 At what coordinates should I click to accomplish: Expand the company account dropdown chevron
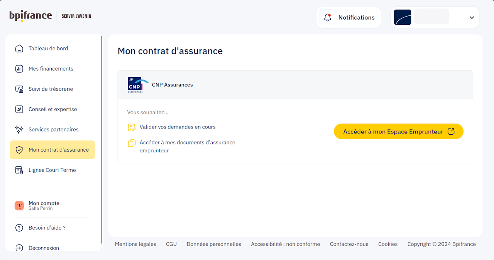[472, 17]
